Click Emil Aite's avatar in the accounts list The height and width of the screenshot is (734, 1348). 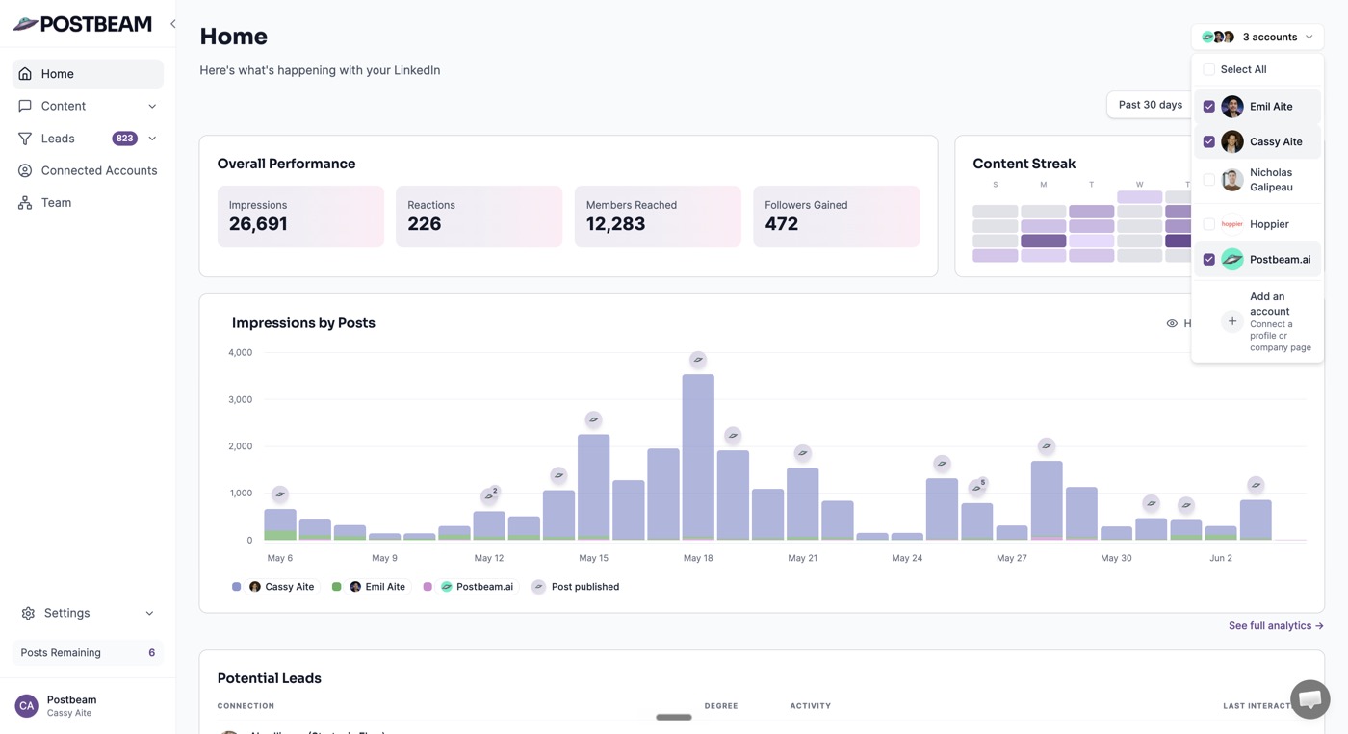point(1232,107)
